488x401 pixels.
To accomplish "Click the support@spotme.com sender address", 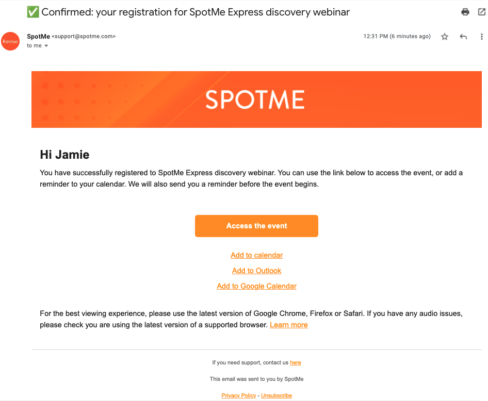I will tap(84, 37).
